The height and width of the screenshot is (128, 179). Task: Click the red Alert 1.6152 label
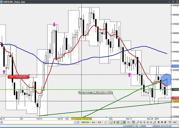(18, 77)
